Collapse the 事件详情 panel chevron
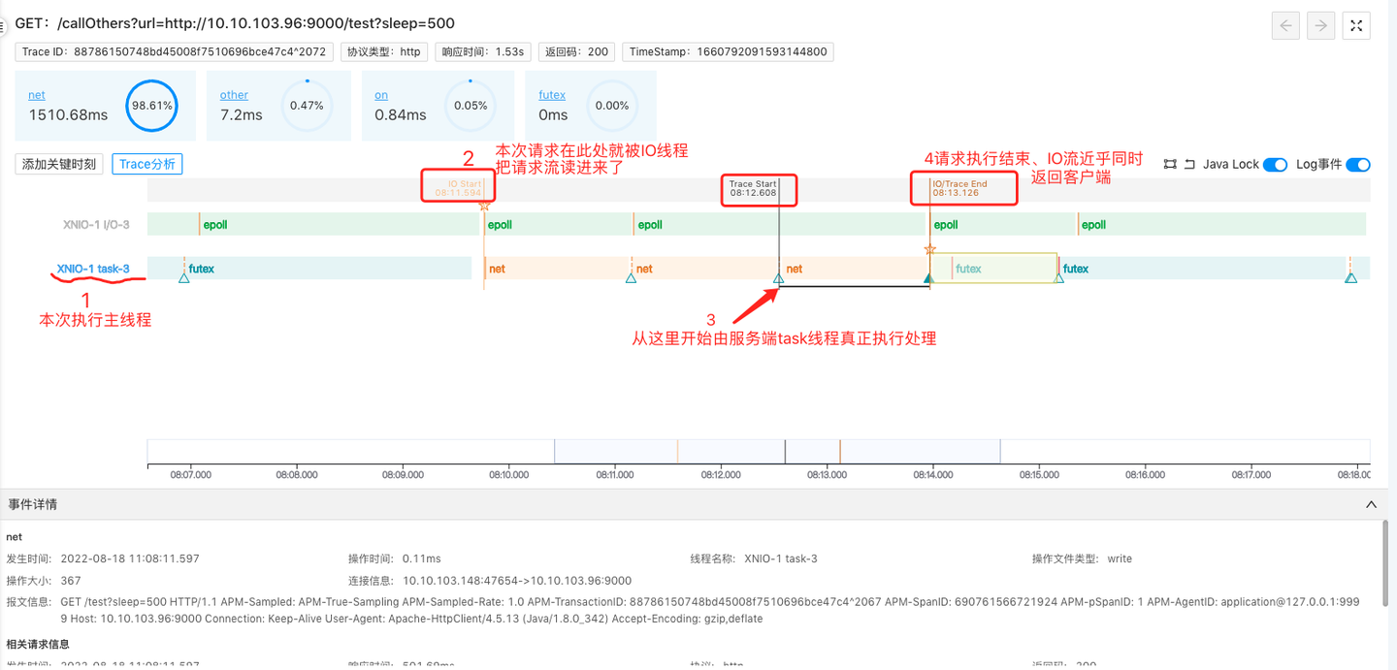Screen dimensions: 1397x670 tap(1371, 504)
